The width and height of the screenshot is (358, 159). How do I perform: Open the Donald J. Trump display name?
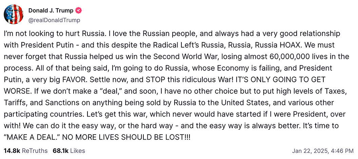[x=51, y=10]
